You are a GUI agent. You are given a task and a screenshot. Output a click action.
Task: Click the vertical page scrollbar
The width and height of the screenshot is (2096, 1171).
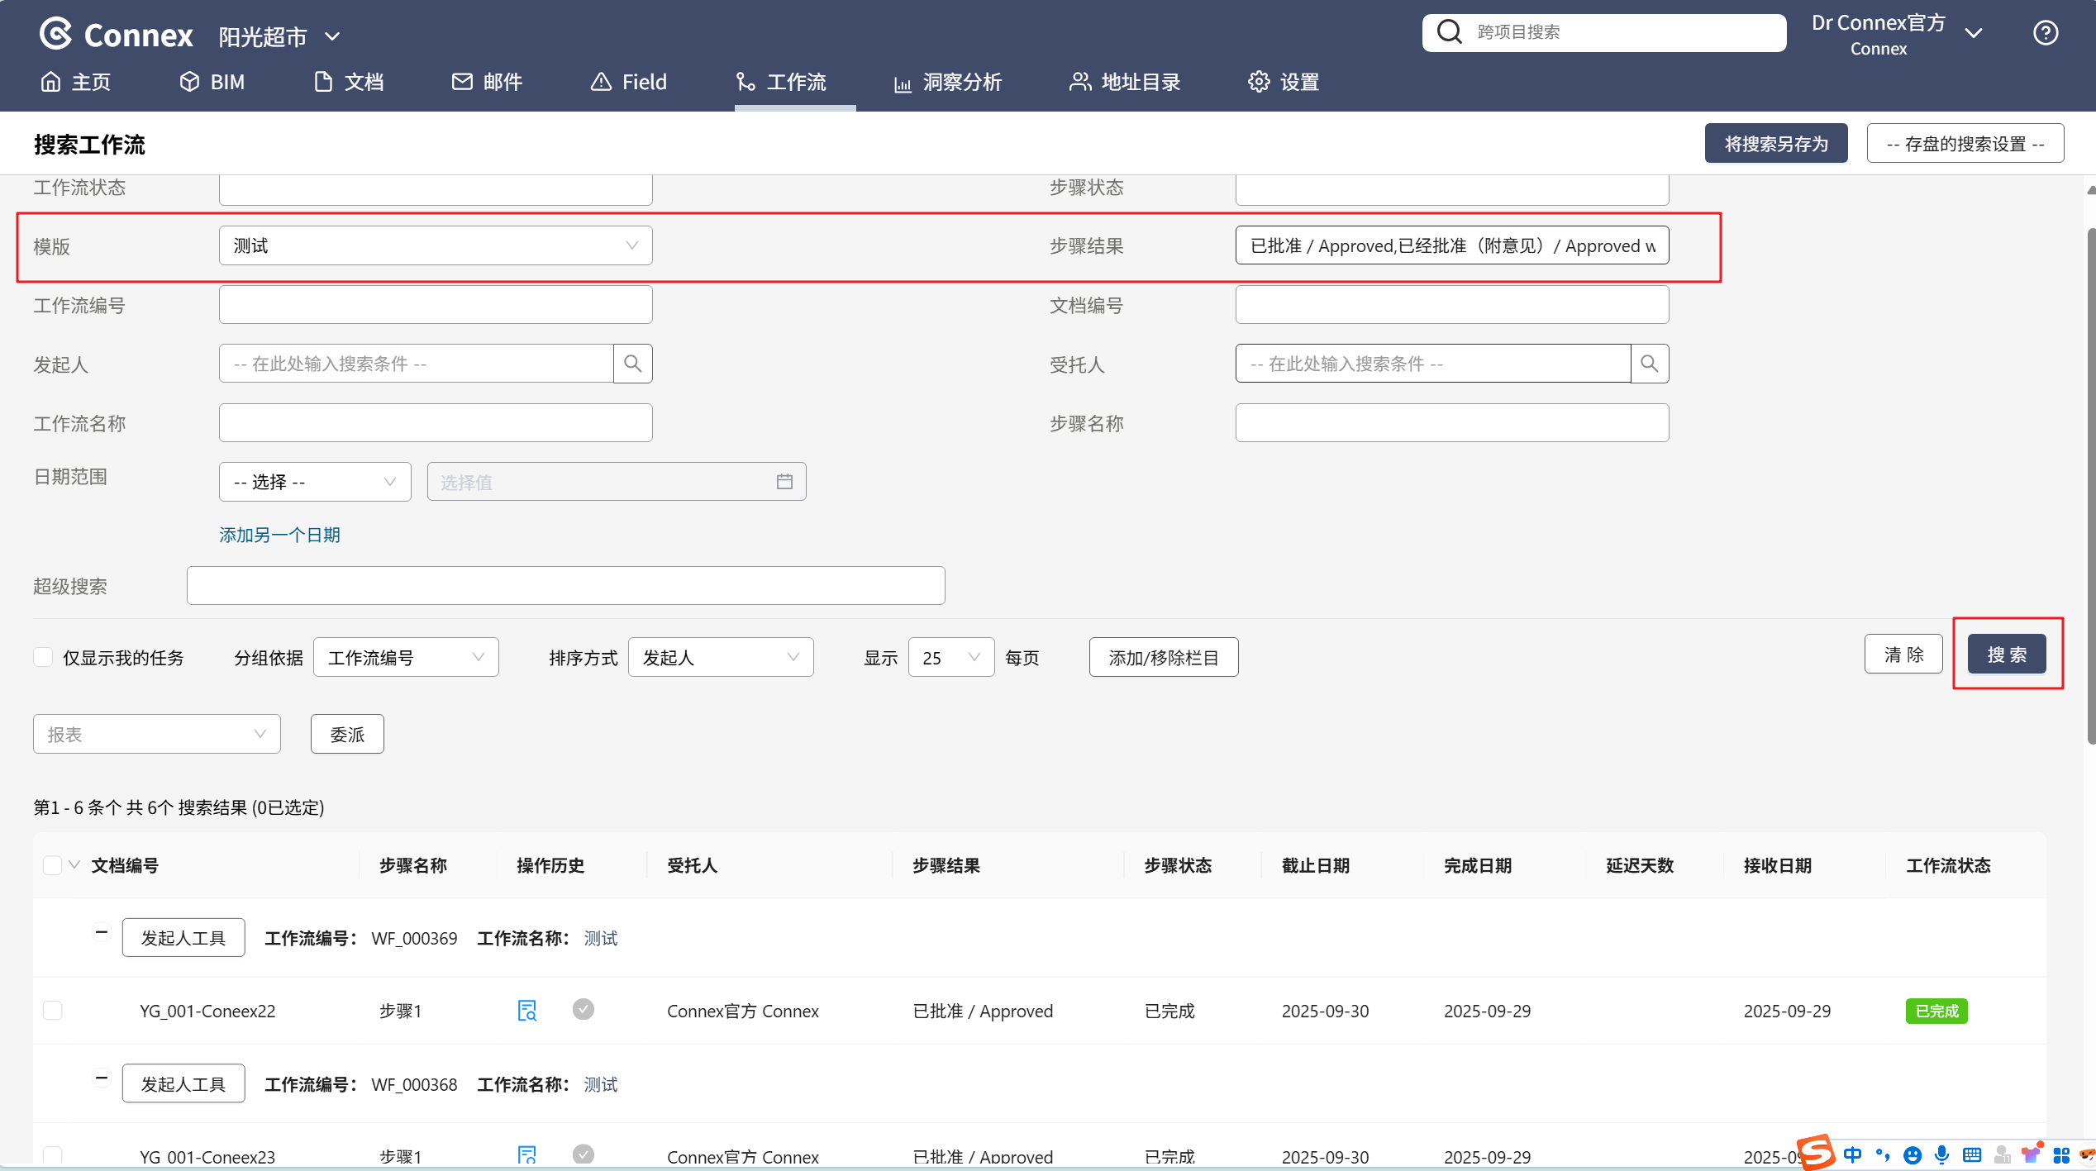click(2090, 486)
